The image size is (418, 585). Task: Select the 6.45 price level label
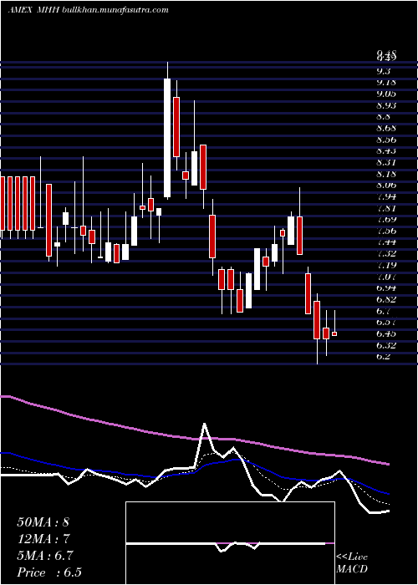click(x=386, y=333)
